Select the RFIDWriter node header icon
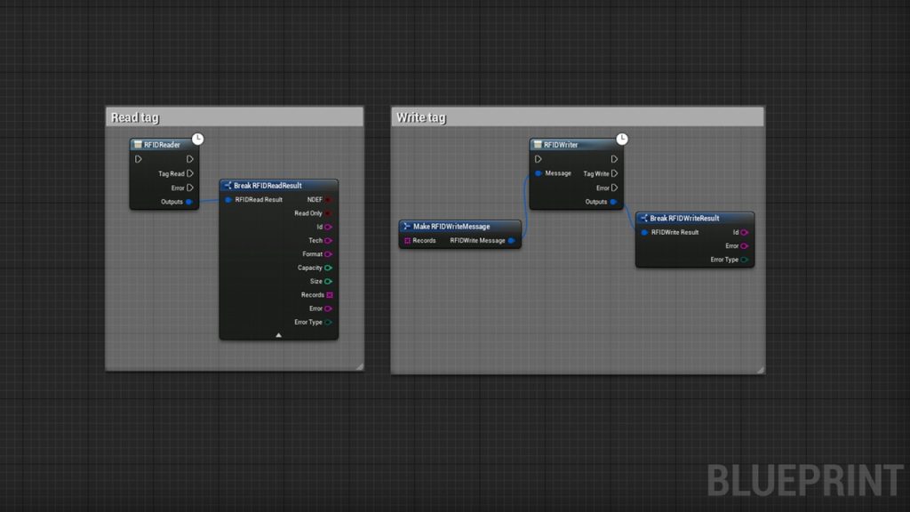This screenshot has width=910, height=512. pos(538,145)
